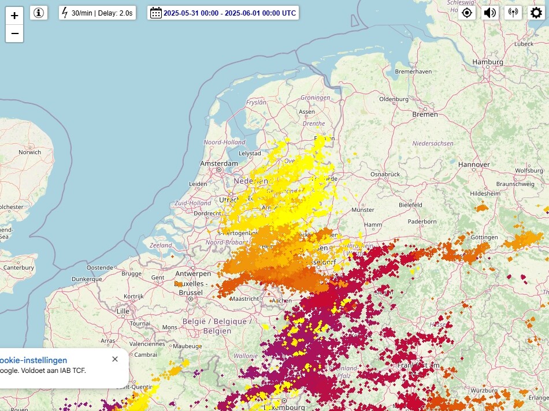Click the Maastricht city label
The image size is (549, 411).
click(x=244, y=298)
